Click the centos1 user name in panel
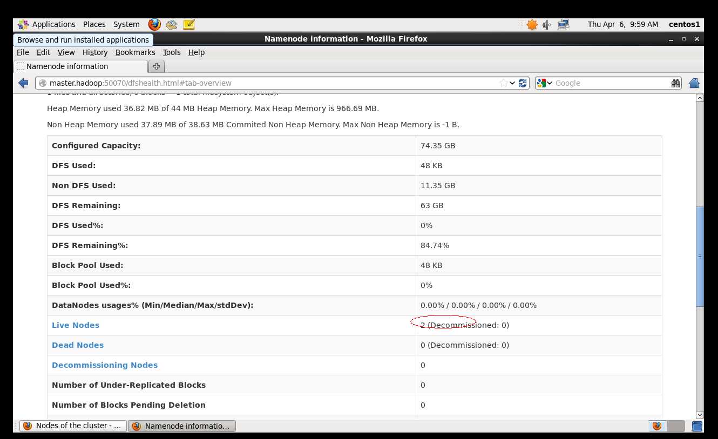 (684, 24)
